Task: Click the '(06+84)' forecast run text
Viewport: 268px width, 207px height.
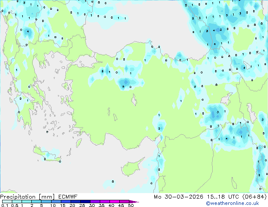Action: point(254,197)
